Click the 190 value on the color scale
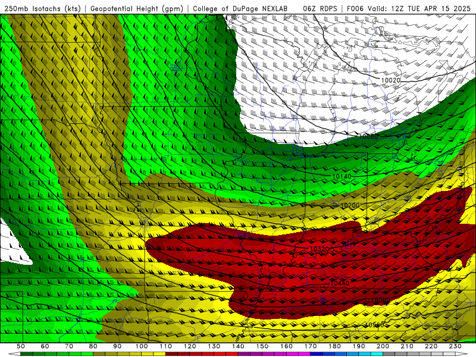The image size is (476, 357). [359, 346]
